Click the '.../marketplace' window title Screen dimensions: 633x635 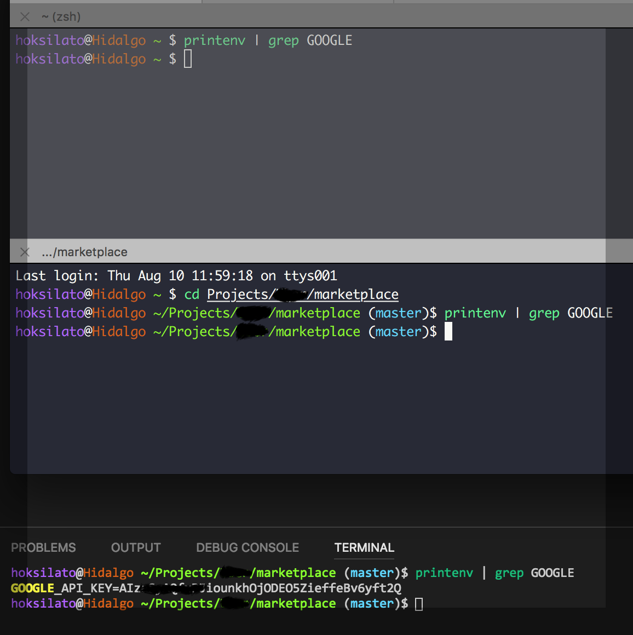coord(84,252)
